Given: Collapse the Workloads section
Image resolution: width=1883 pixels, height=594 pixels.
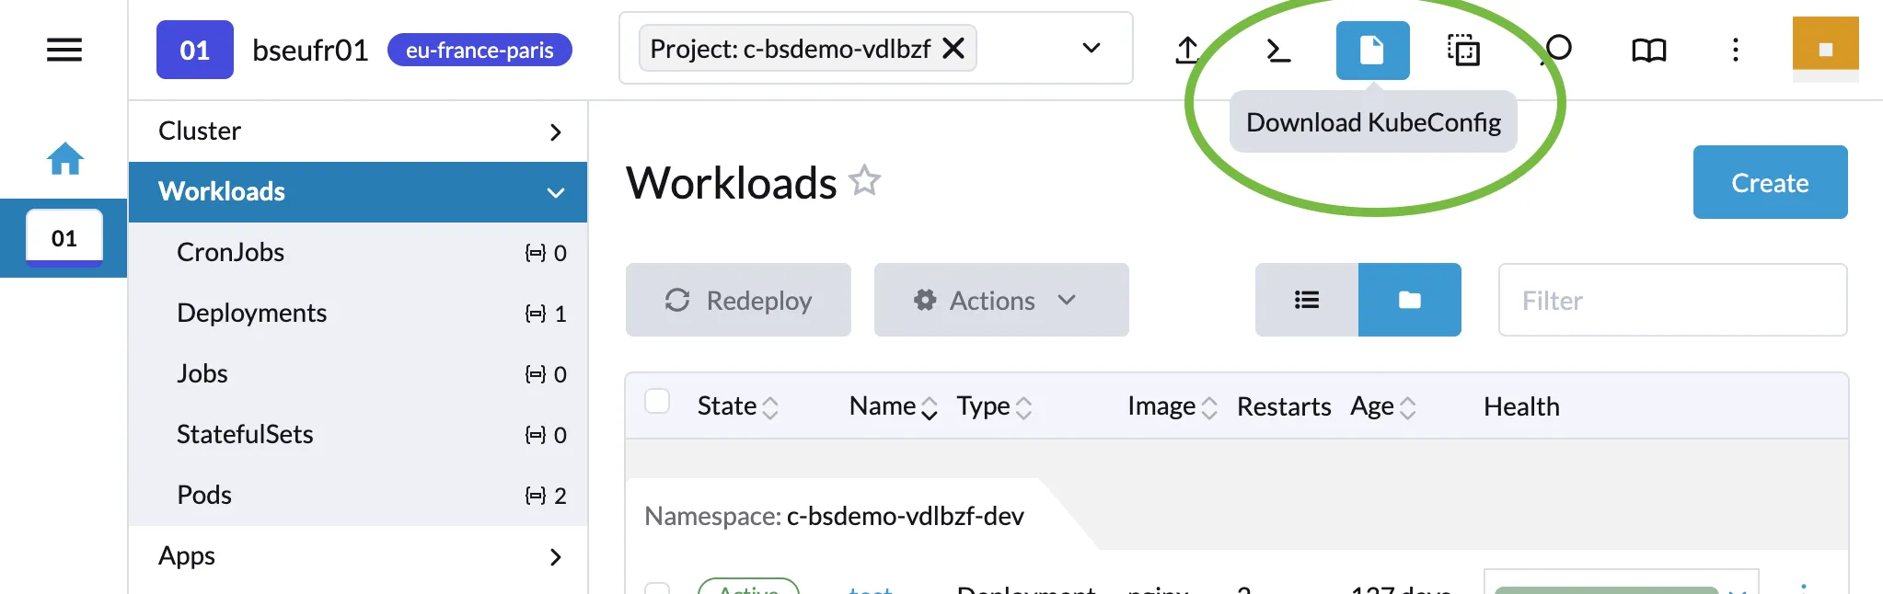Looking at the screenshot, I should [x=359, y=191].
